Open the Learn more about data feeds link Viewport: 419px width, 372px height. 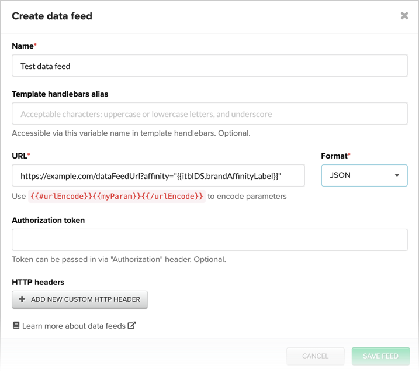point(74,326)
